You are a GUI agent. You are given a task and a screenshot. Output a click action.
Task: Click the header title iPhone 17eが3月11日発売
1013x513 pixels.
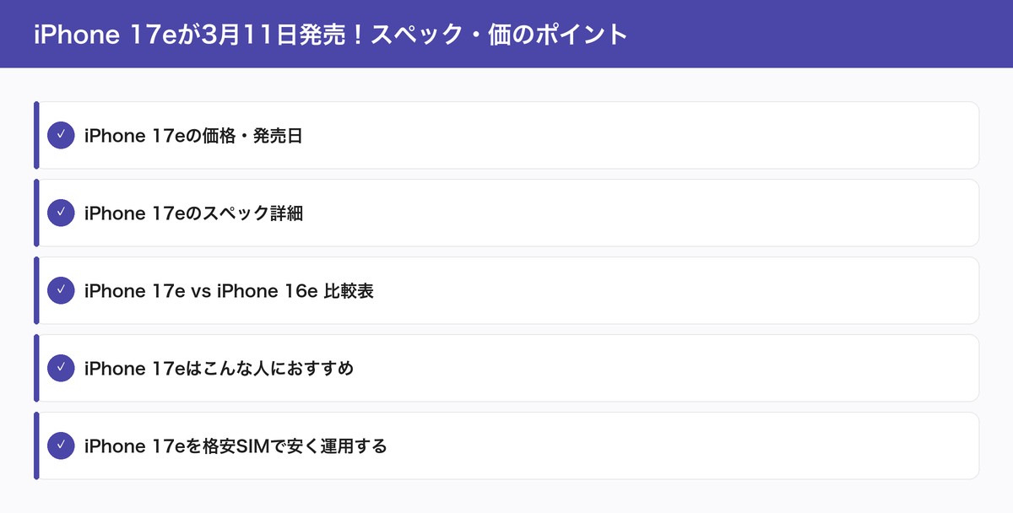click(330, 35)
